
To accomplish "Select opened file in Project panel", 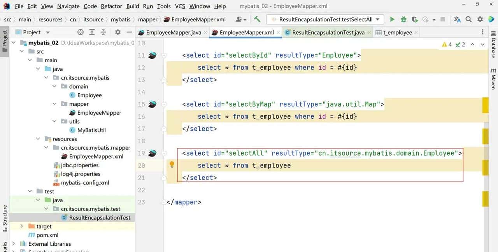I will (x=81, y=32).
